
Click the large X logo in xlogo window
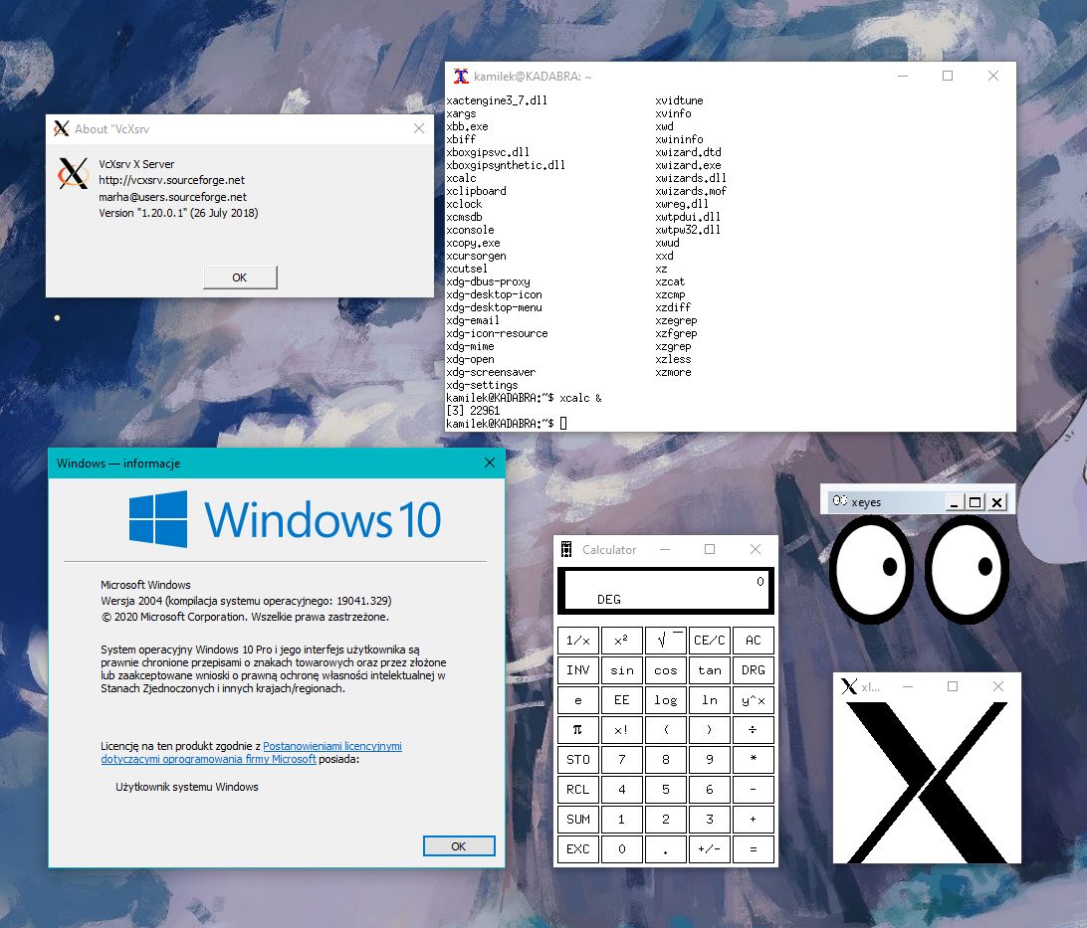(927, 783)
